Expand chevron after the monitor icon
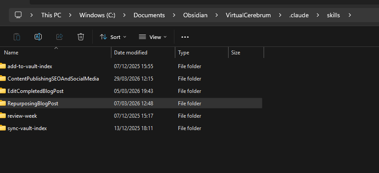The image size is (379, 173). 32,15
